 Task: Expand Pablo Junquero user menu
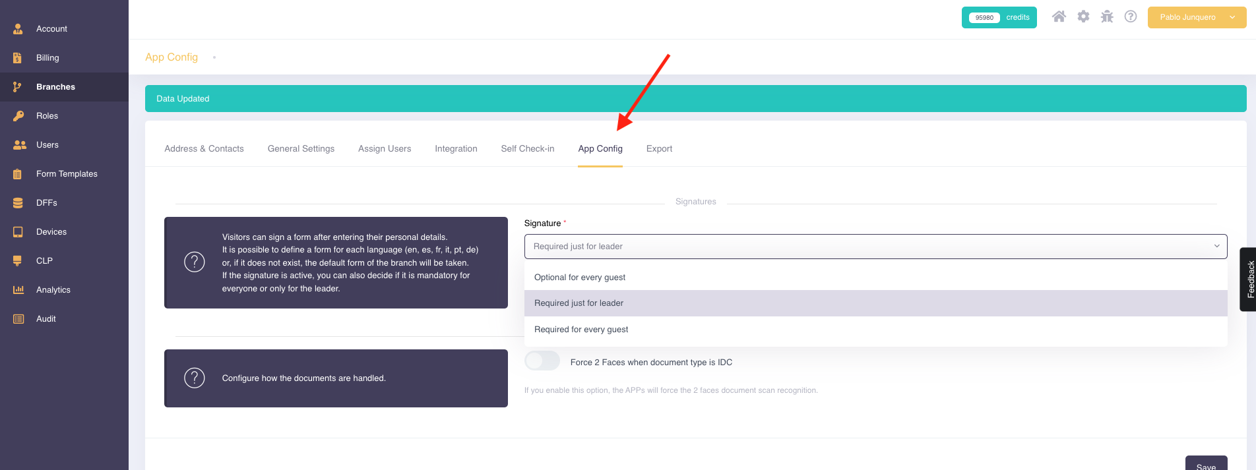[x=1197, y=17]
